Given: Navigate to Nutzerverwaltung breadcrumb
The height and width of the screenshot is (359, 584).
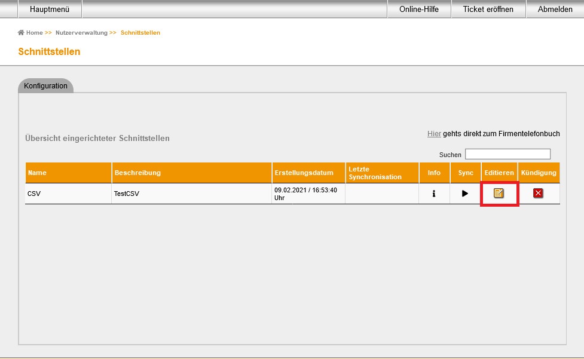Looking at the screenshot, I should point(81,33).
